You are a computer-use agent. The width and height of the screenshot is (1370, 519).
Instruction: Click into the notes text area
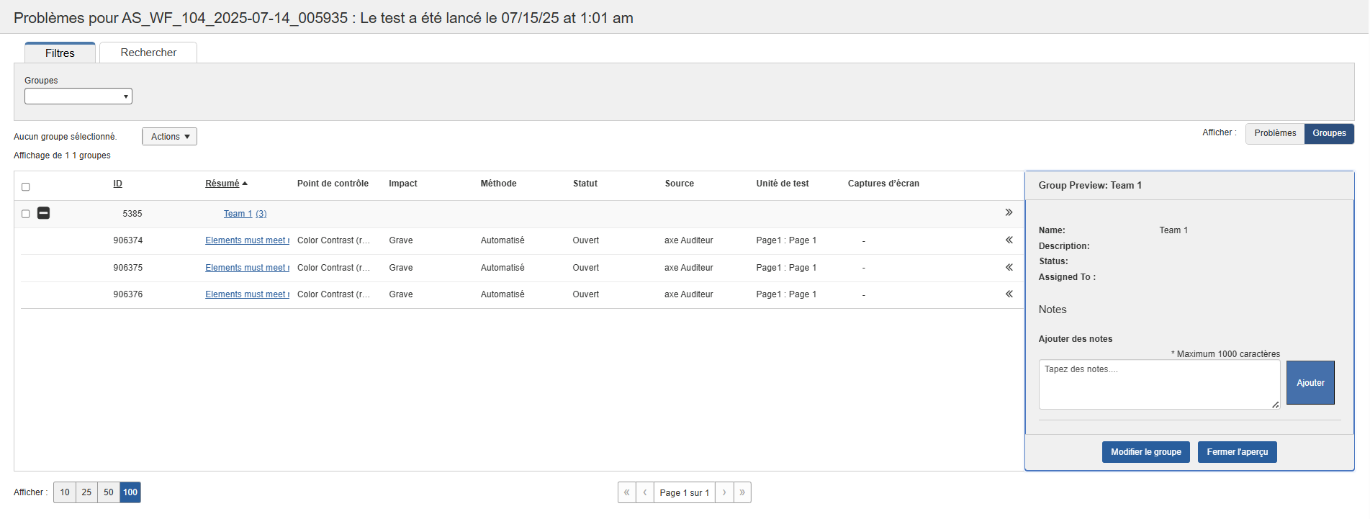pos(1158,384)
